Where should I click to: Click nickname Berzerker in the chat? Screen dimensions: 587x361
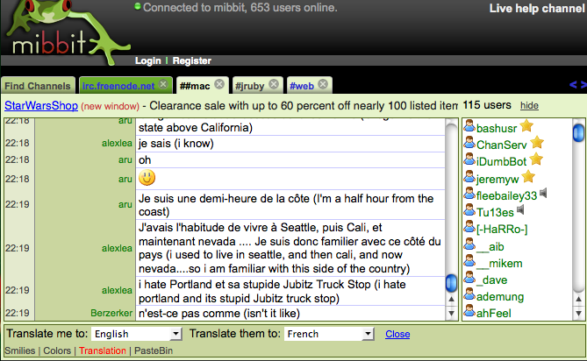pyautogui.click(x=111, y=313)
